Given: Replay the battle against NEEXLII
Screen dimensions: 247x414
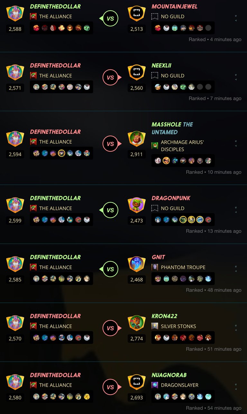Looking at the screenshot, I should [x=236, y=74].
